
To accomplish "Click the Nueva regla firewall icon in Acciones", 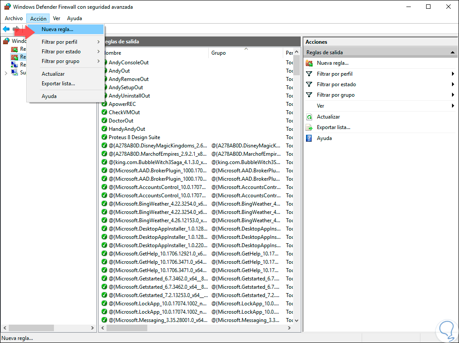I will tap(309, 63).
